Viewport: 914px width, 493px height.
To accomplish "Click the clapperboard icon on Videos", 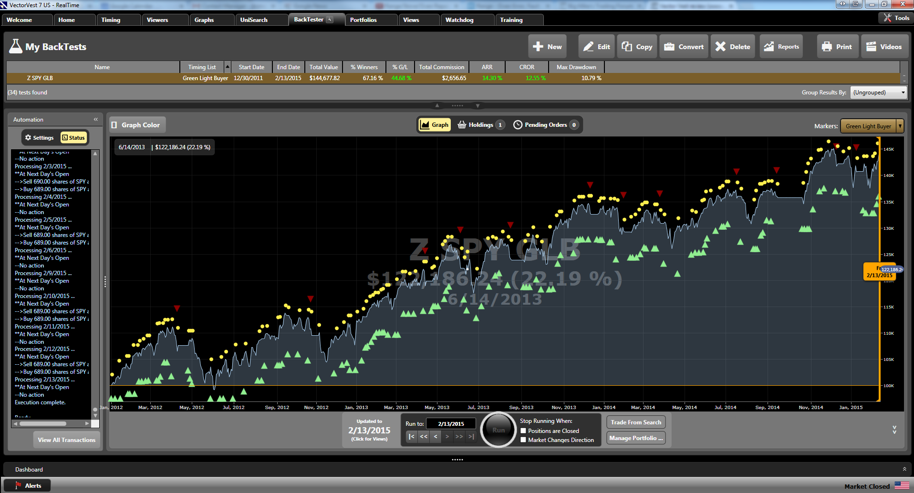I will tap(871, 46).
